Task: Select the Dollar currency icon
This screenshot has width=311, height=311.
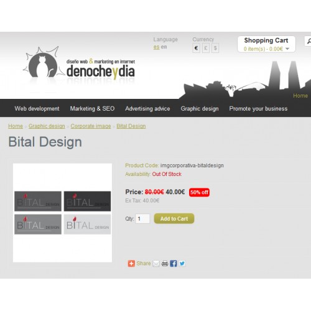Action: pos(215,48)
